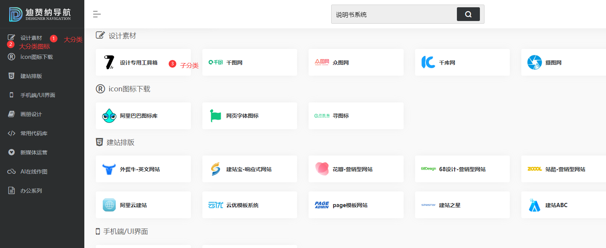Click the search magnifier button

468,14
